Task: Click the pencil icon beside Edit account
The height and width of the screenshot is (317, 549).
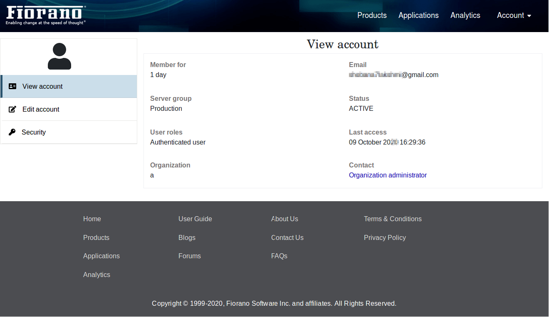Action: point(12,109)
